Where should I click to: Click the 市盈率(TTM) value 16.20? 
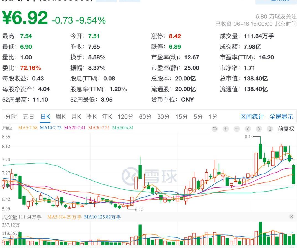tap(266, 57)
